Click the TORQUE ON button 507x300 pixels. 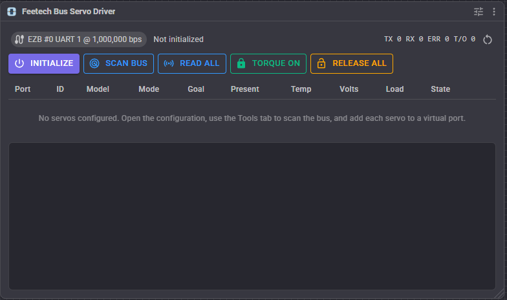(x=268, y=63)
